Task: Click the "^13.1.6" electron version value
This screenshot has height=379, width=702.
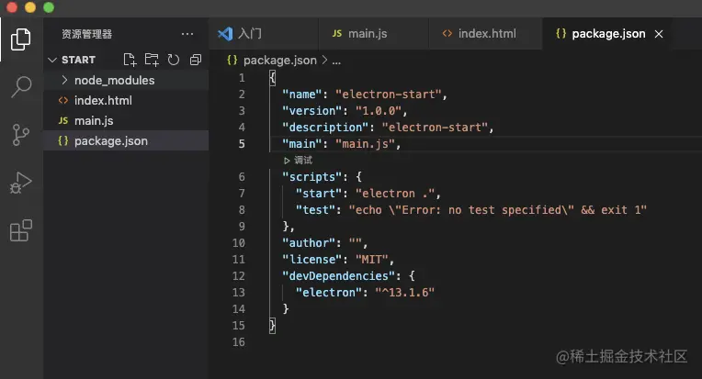Action: (404, 293)
